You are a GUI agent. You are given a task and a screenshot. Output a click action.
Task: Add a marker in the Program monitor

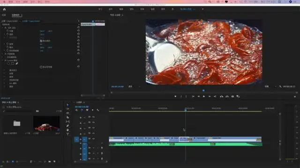pyautogui.click(x=175, y=97)
